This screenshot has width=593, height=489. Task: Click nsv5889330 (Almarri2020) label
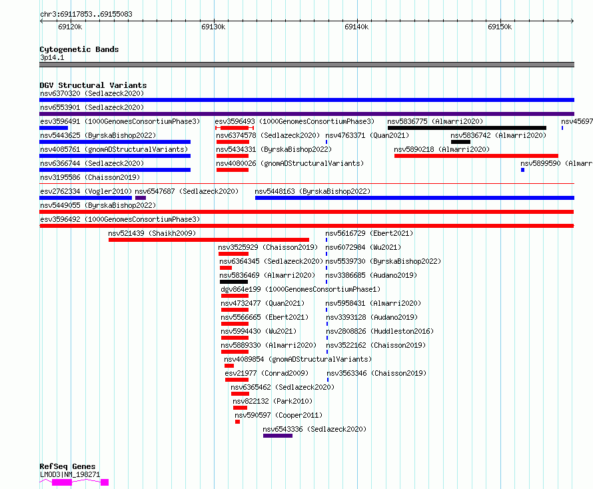pos(269,345)
